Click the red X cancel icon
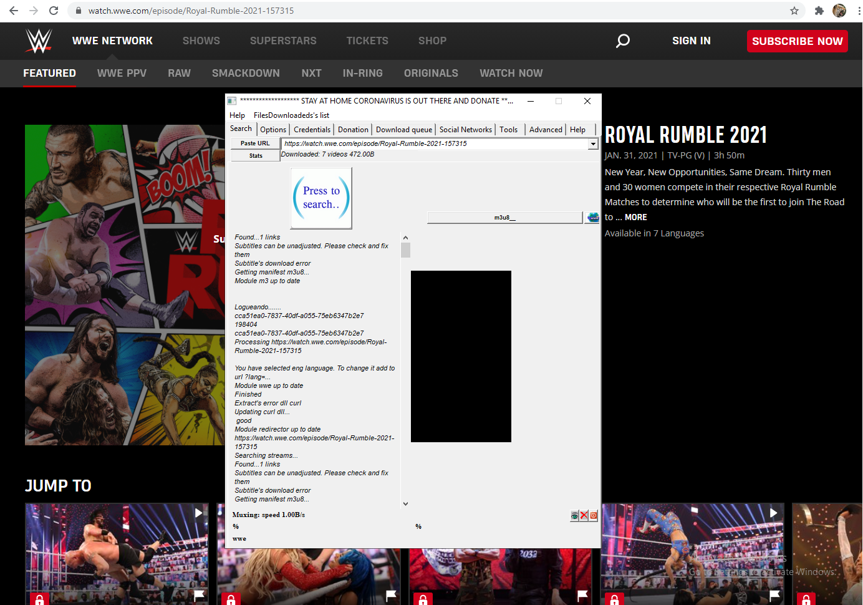The width and height of the screenshot is (863, 605). pos(584,515)
